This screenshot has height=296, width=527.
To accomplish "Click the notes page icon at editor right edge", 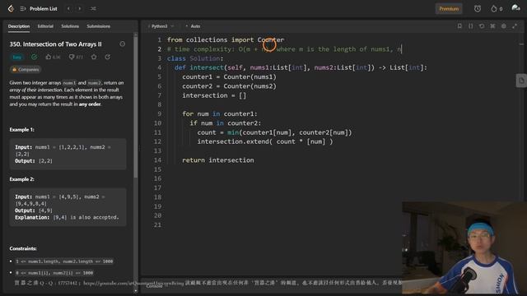I will [521, 81].
